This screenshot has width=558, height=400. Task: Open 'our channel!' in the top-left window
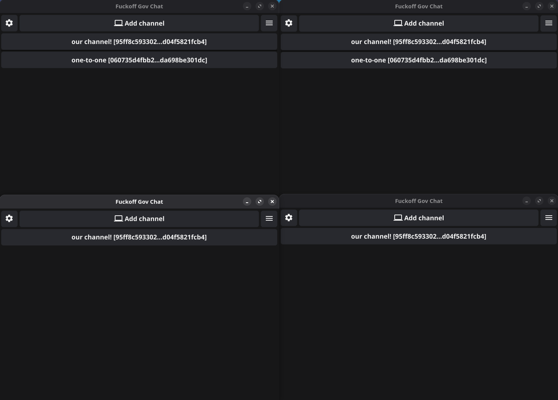(139, 42)
